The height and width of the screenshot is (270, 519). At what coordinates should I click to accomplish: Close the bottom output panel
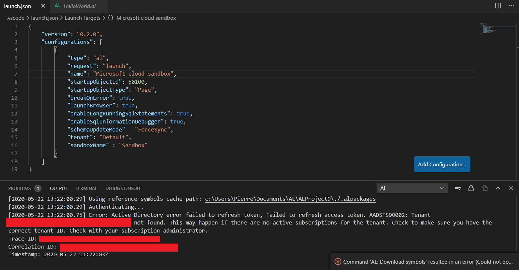click(511, 188)
